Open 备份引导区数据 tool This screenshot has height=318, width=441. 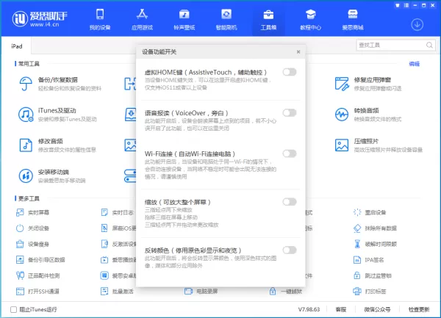coord(40,260)
